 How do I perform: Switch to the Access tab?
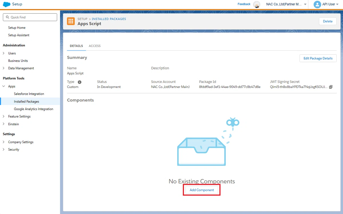[95, 46]
